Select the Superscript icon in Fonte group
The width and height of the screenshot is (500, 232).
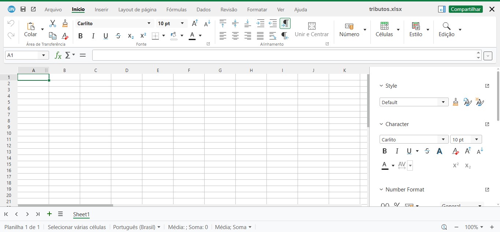tap(143, 36)
